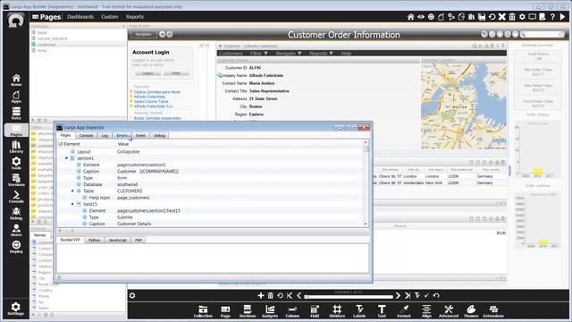572x322 pixels.
Task: Collapse the field15 tree node
Action: click(x=72, y=204)
